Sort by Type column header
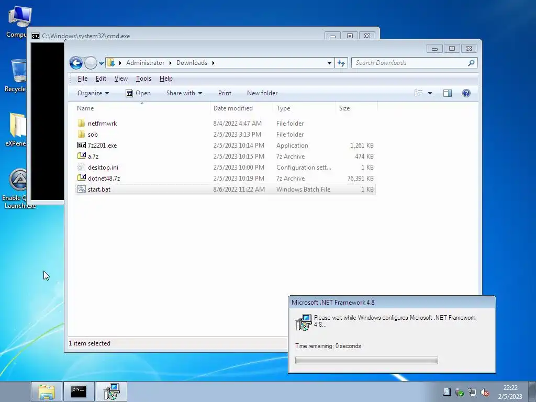The width and height of the screenshot is (536, 402). click(304, 108)
